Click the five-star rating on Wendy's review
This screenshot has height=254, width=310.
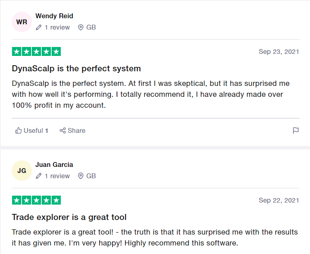click(x=36, y=51)
